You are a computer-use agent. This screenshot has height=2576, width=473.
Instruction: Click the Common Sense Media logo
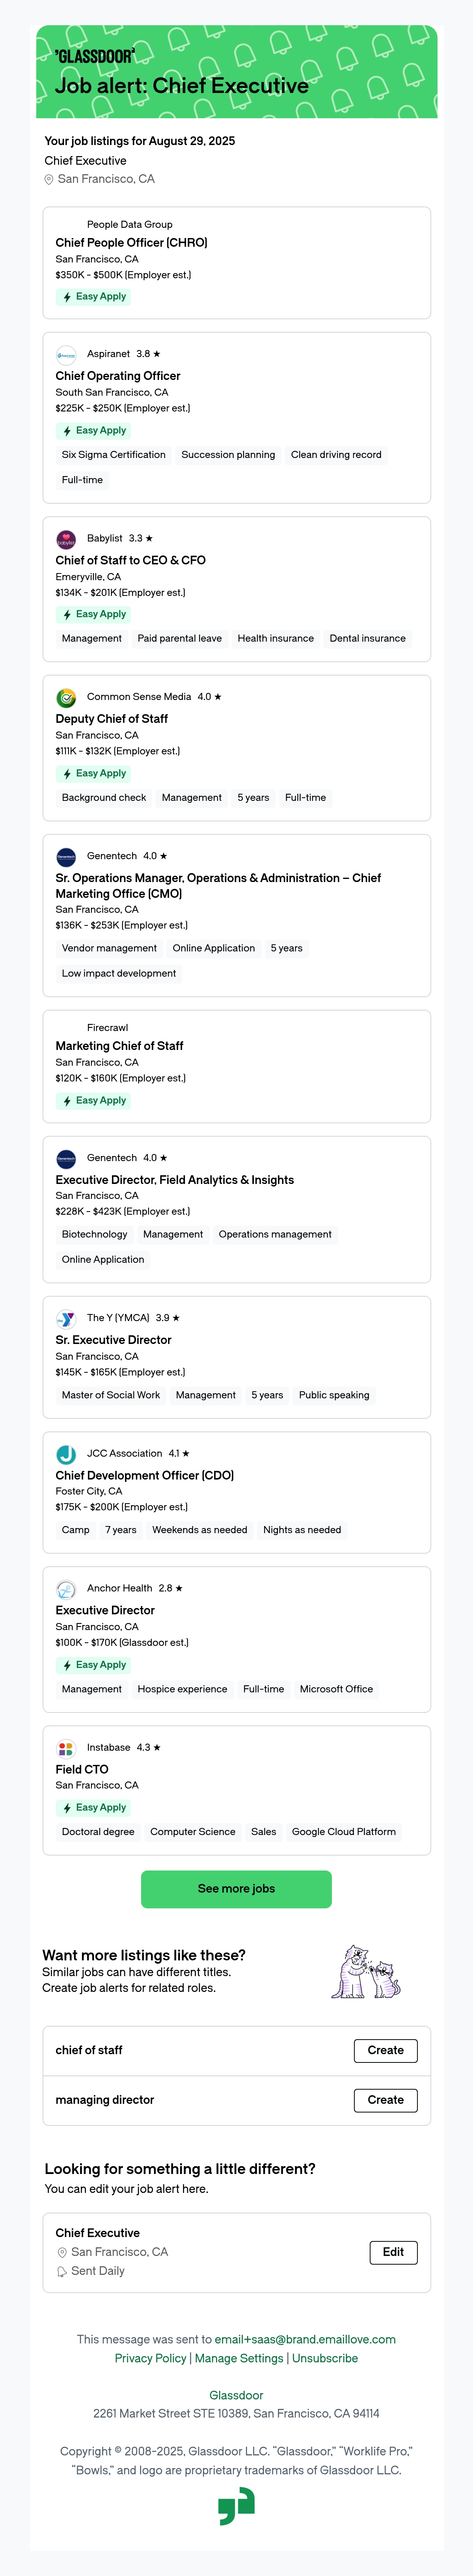pyautogui.click(x=66, y=698)
